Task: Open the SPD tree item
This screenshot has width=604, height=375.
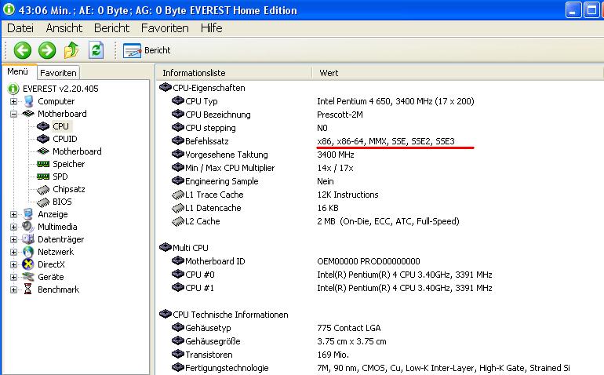Action: pos(60,177)
